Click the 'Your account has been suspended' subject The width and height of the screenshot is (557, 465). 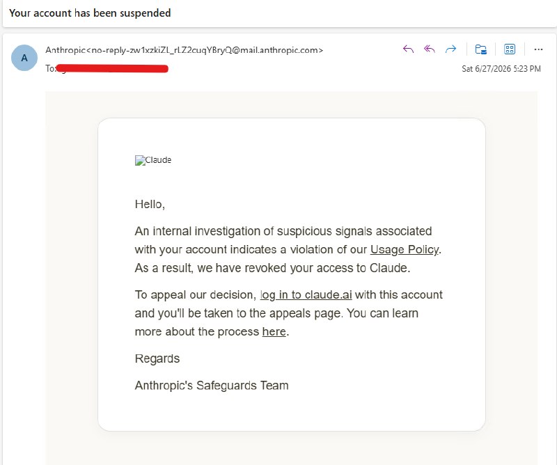[90, 13]
